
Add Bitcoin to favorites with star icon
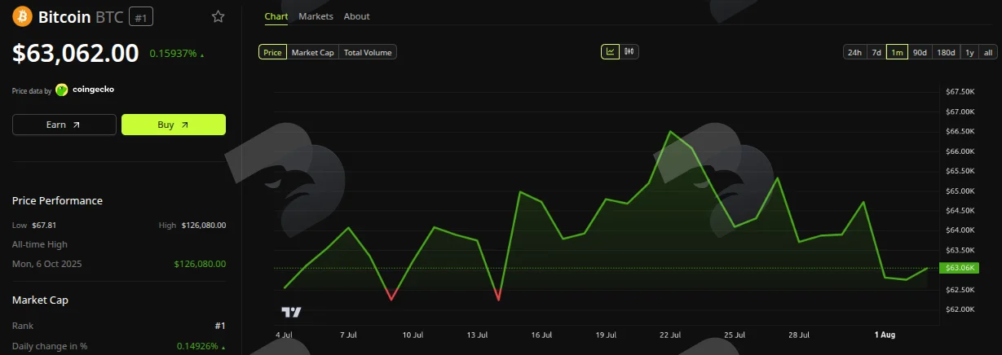pos(218,16)
